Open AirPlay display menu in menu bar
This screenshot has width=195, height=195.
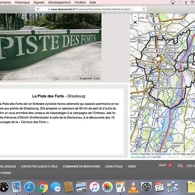[173, 2]
